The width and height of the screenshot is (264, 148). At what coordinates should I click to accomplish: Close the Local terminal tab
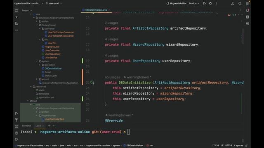(x=43, y=126)
